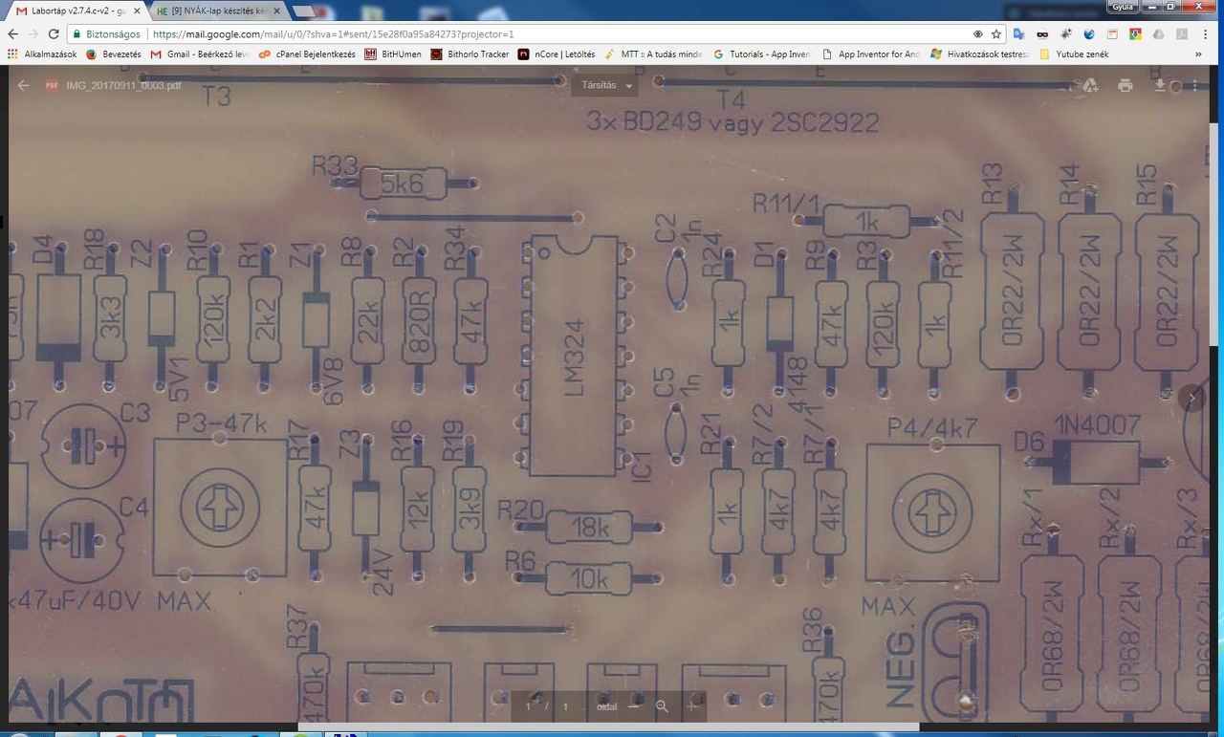
Task: Reset zoom with the magnifier icon
Action: click(x=662, y=706)
